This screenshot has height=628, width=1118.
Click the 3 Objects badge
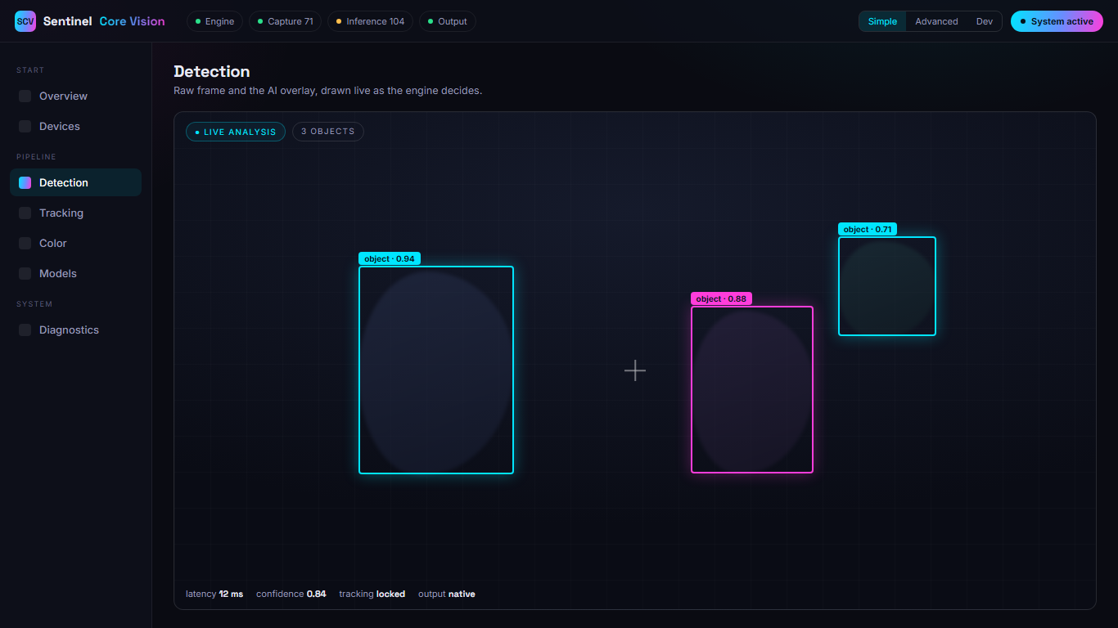tap(328, 132)
